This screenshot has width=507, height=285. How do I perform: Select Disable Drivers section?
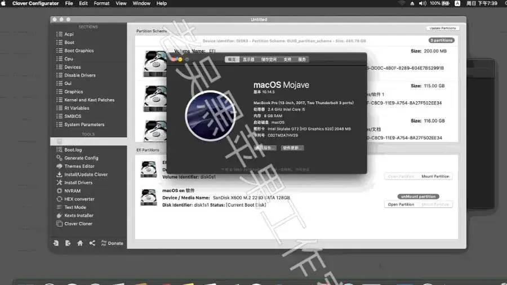(x=79, y=75)
